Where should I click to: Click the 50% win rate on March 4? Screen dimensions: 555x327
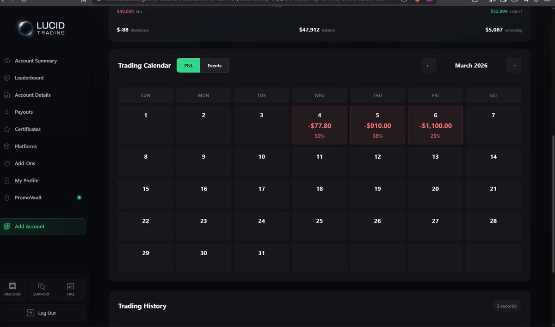320,136
